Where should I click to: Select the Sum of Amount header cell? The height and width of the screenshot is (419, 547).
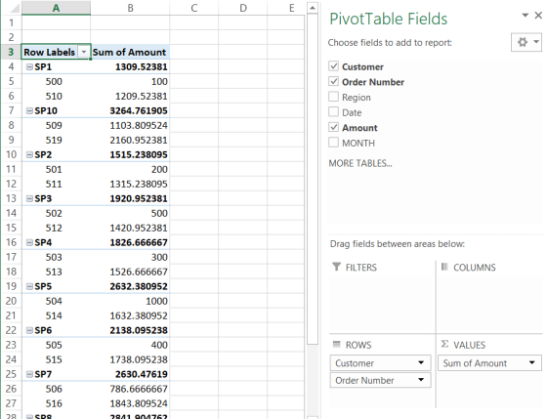click(130, 52)
